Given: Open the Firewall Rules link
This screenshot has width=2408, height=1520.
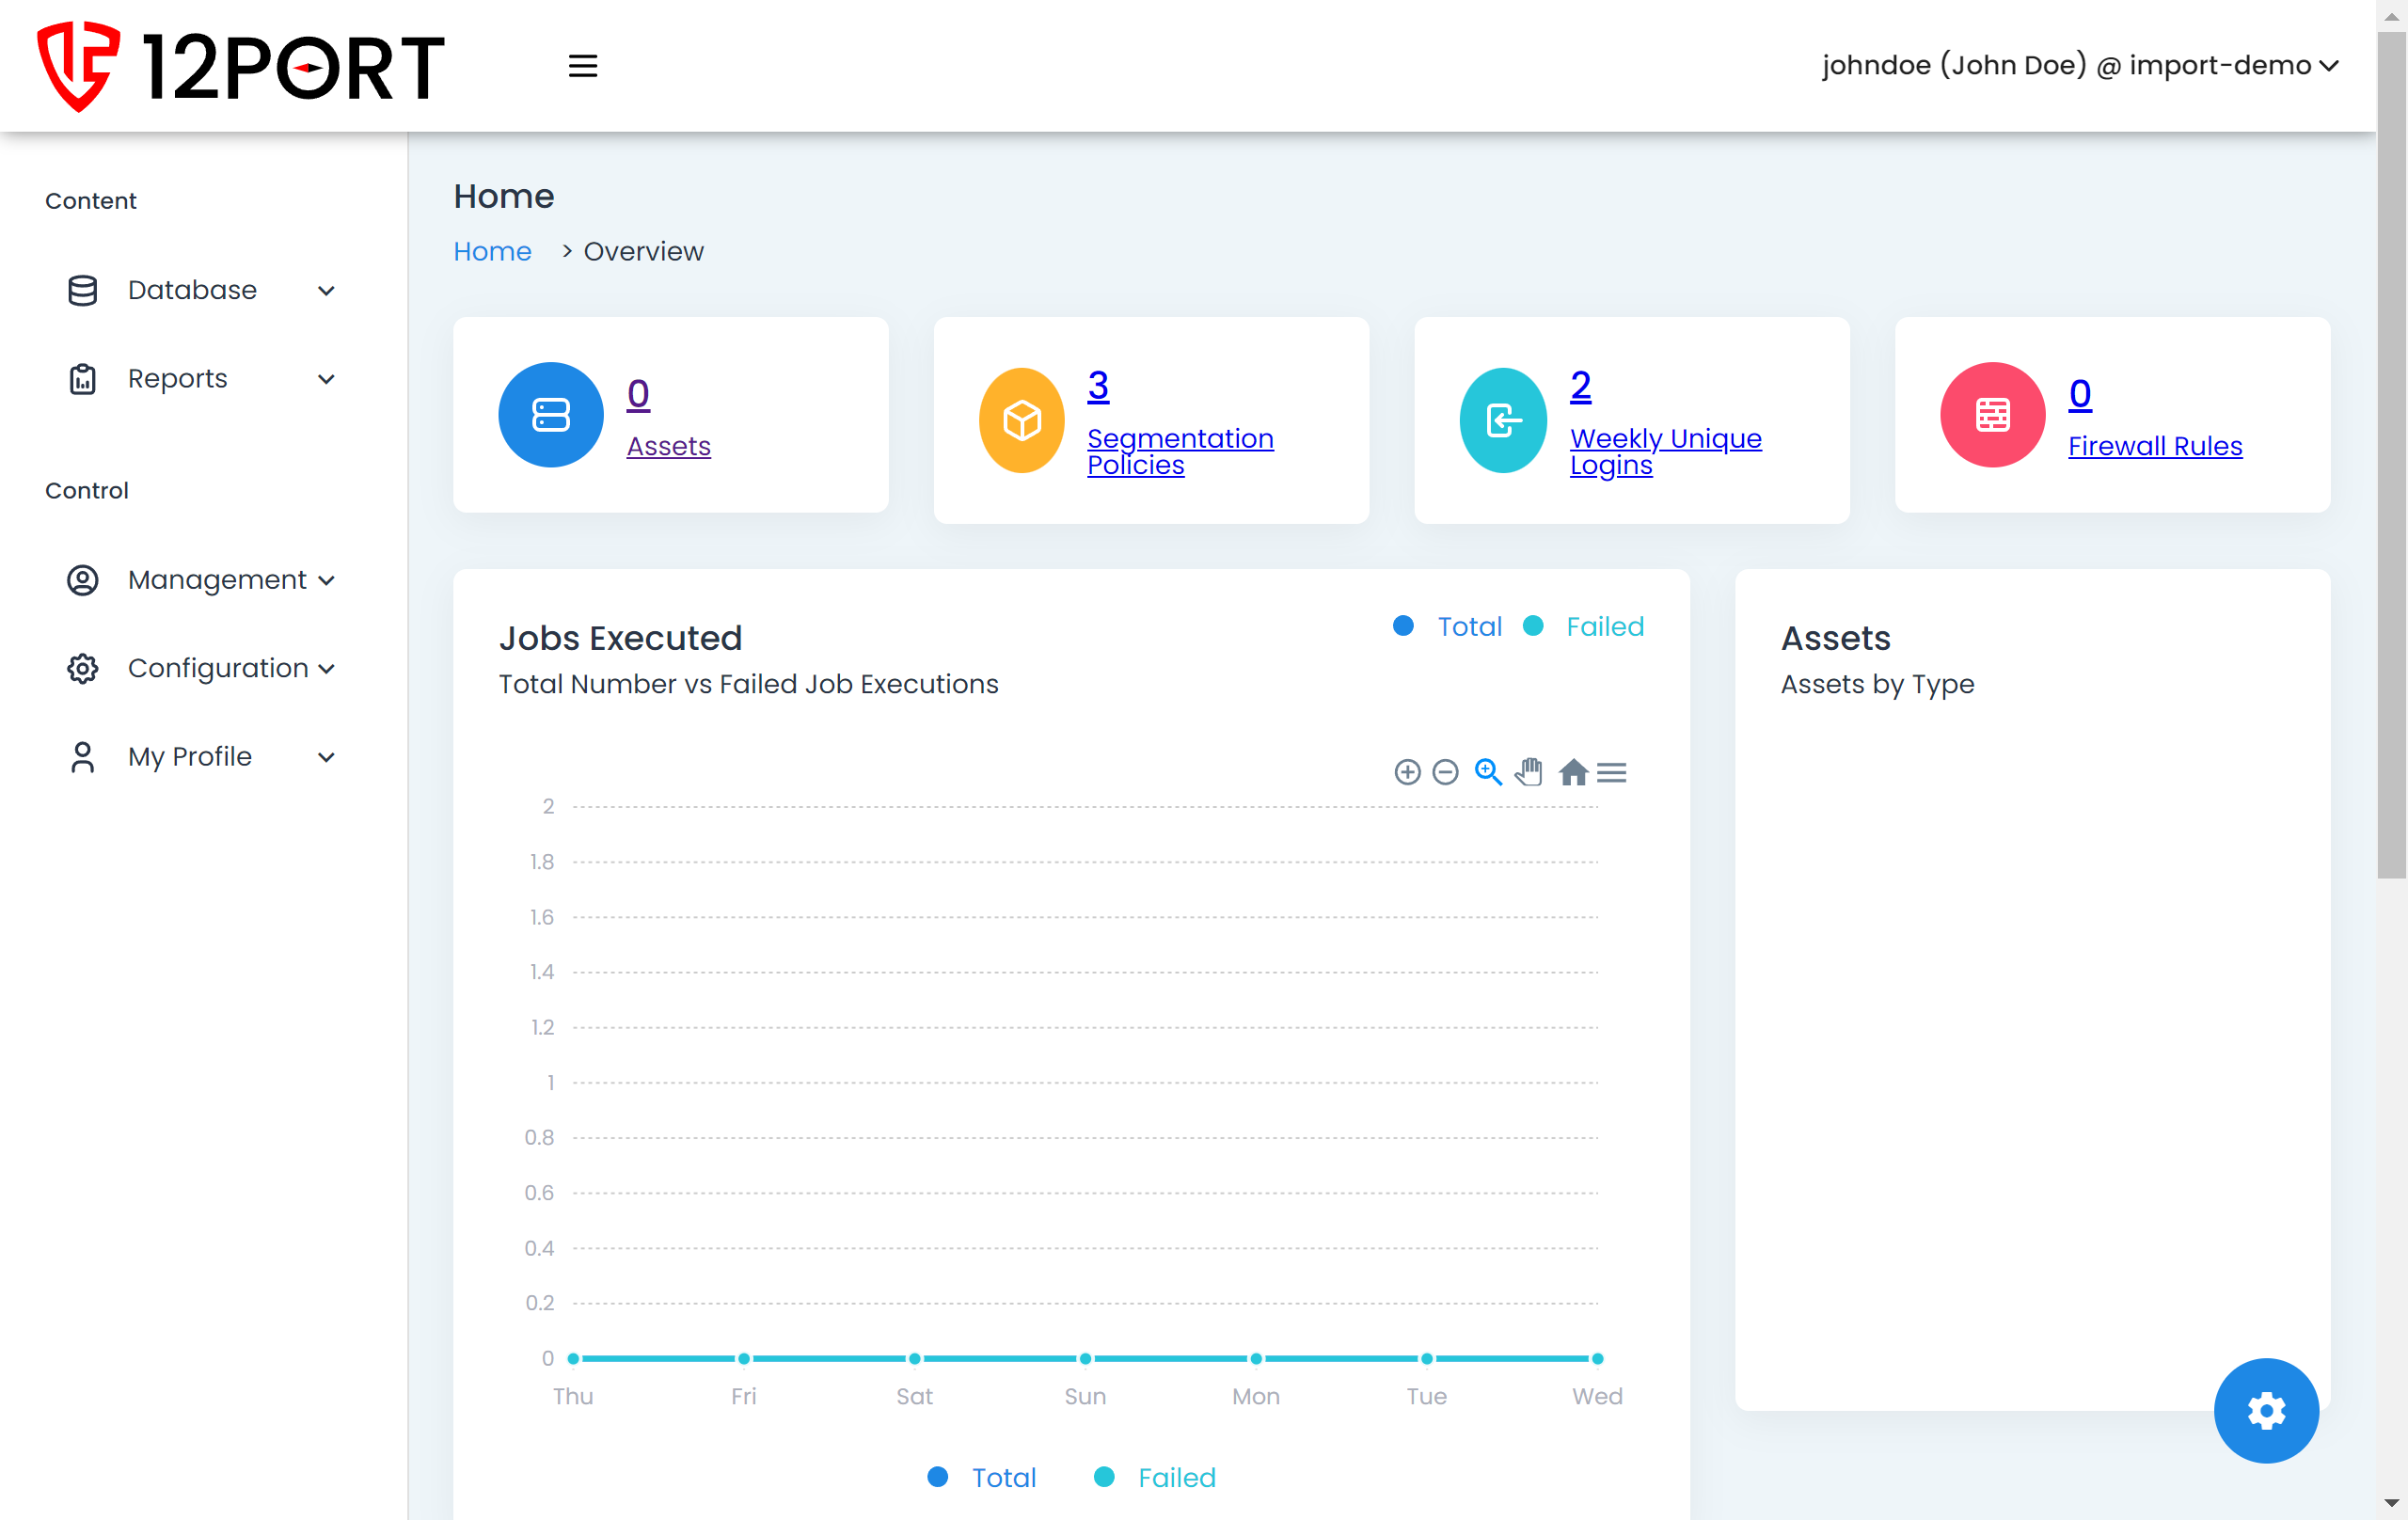Looking at the screenshot, I should coord(2154,446).
